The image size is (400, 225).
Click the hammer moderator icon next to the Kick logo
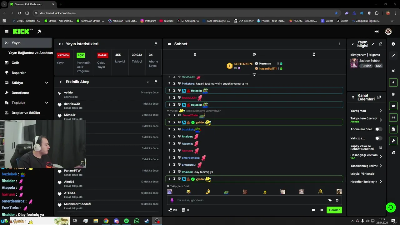click(39, 32)
